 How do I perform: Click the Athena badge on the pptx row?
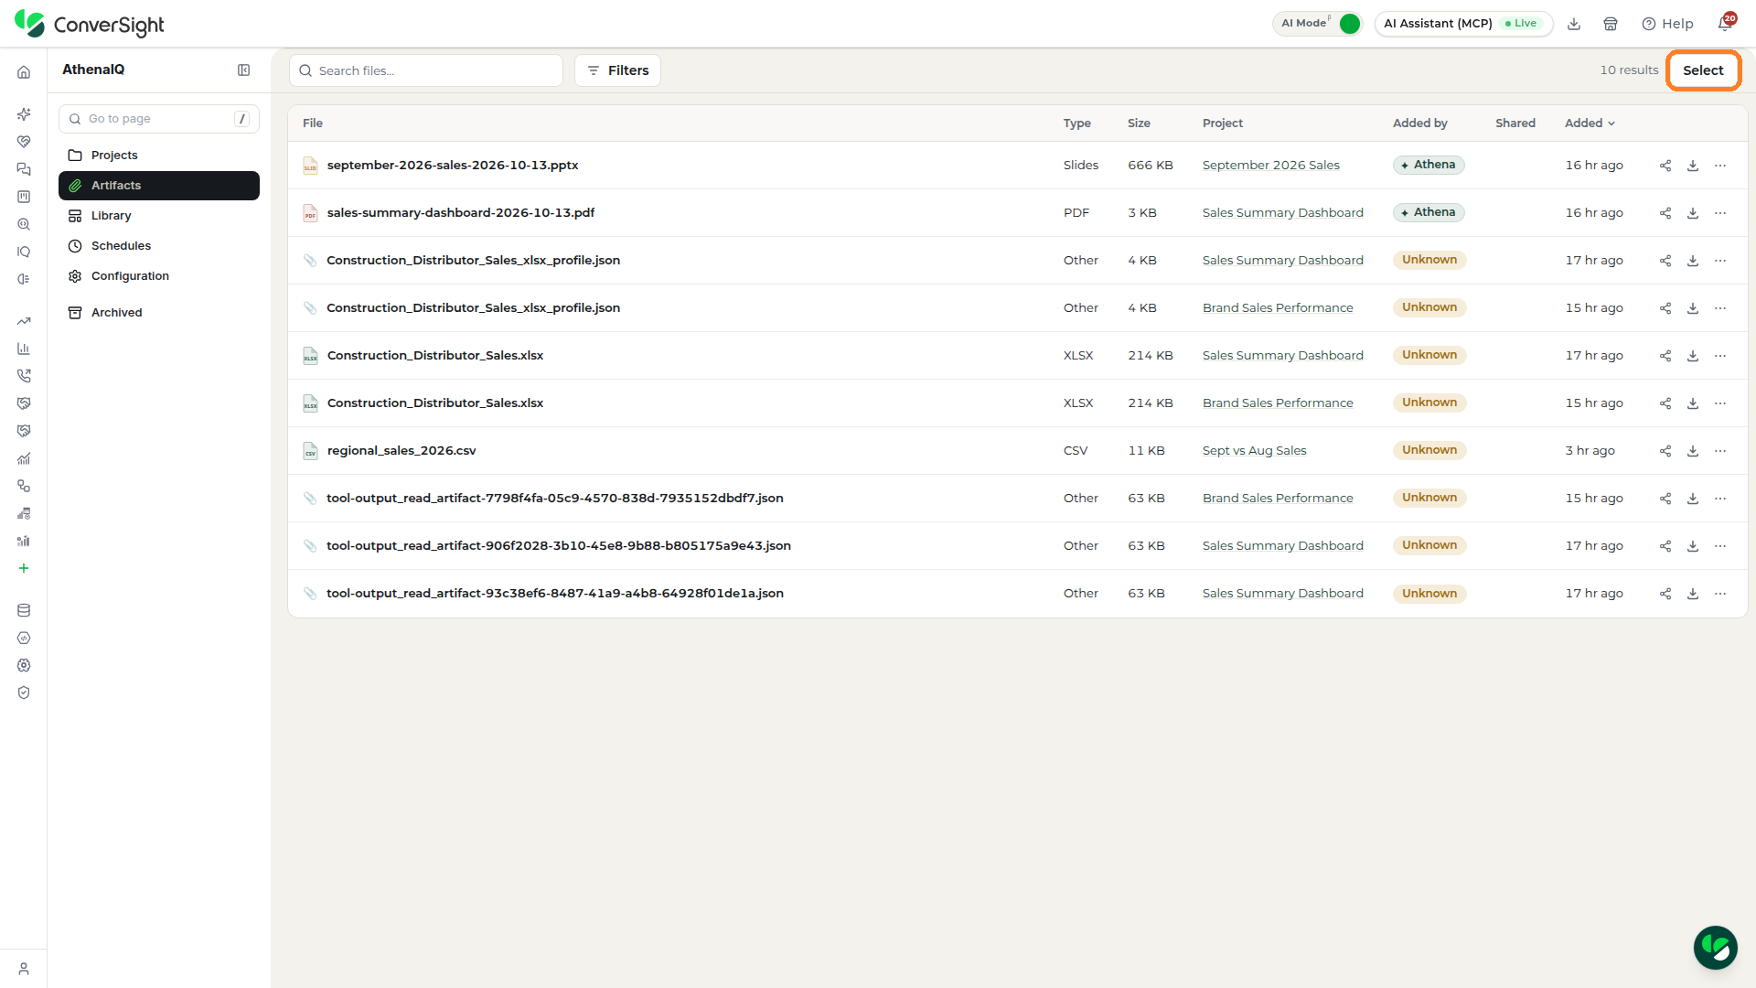pyautogui.click(x=1429, y=166)
